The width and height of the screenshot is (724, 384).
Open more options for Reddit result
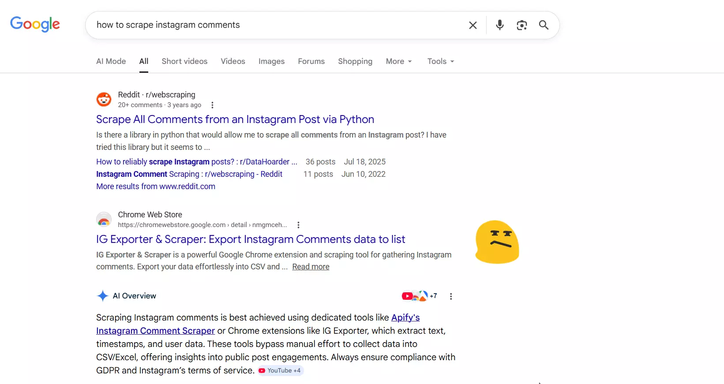(x=212, y=105)
